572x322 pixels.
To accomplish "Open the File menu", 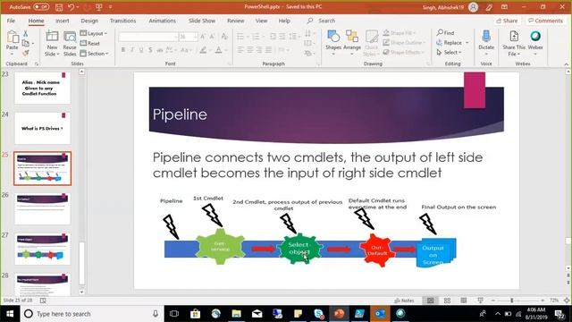I will point(11,21).
